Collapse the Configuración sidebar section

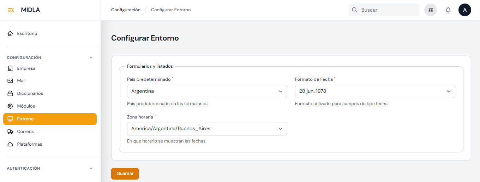91,57
